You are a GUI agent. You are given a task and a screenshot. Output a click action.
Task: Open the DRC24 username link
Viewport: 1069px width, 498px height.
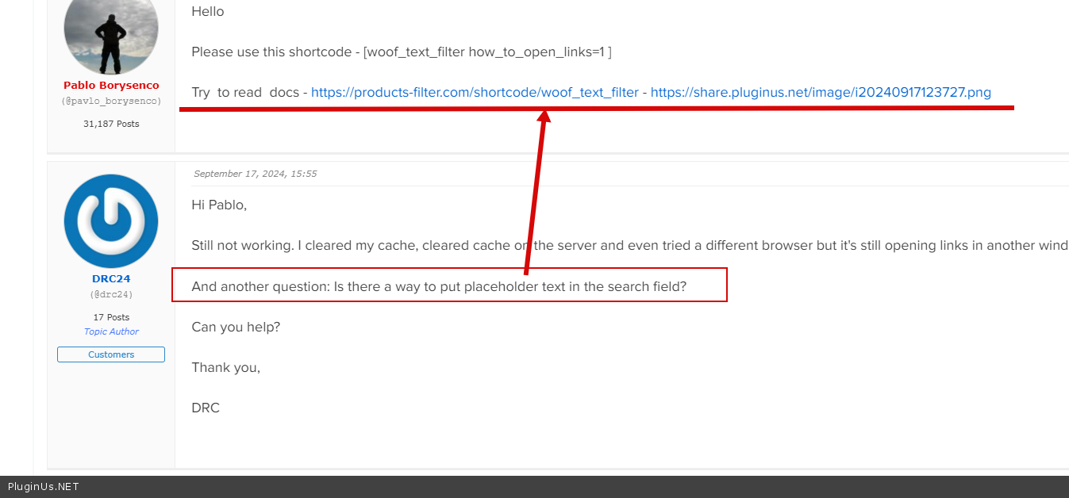tap(111, 279)
